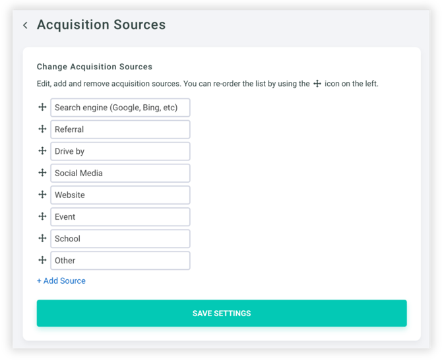Click the reorder handle next to Referral
The image size is (442, 361).
pyautogui.click(x=42, y=129)
